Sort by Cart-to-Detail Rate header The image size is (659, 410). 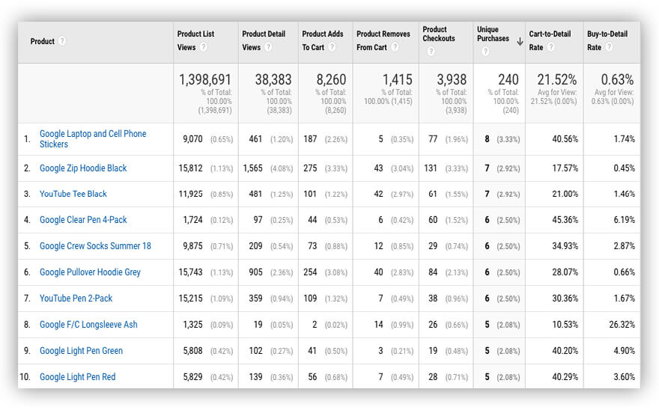(550, 40)
